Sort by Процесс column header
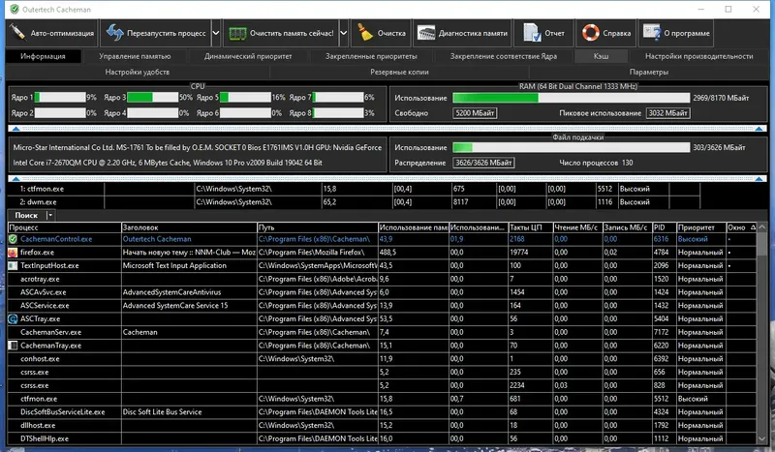Viewport: 775px width, 452px height. 64,227
